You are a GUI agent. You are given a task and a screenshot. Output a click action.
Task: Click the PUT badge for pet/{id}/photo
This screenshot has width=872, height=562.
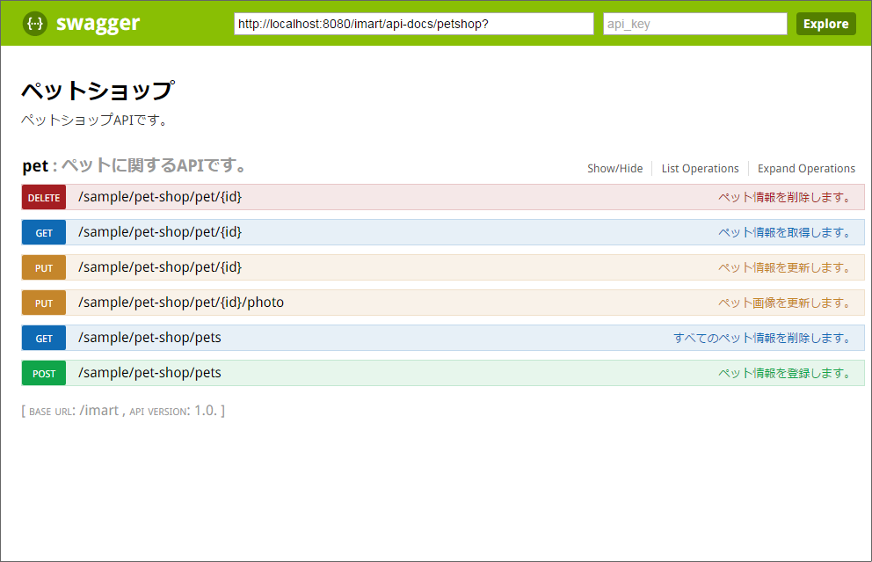point(44,303)
